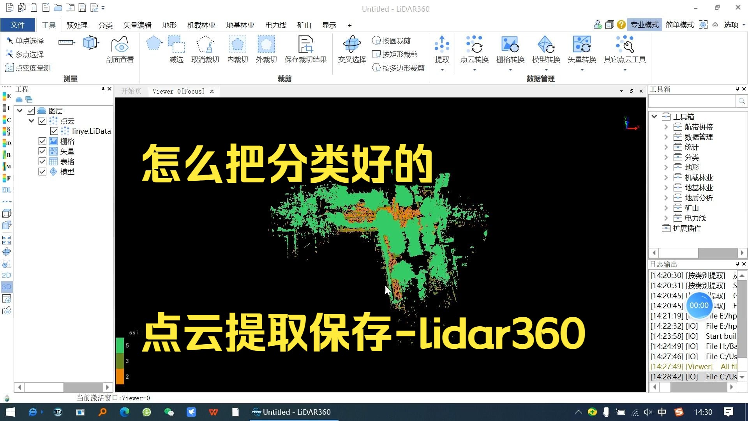Image resolution: width=748 pixels, height=421 pixels.
Task: Click 点密度量测 point density measure
Action: pyautogui.click(x=28, y=68)
